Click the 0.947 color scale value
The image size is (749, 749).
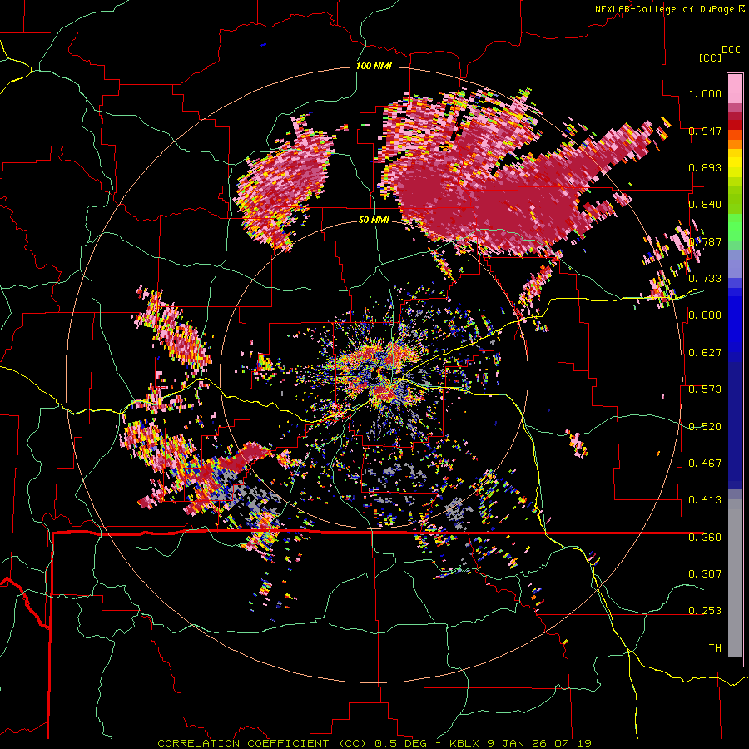click(705, 131)
